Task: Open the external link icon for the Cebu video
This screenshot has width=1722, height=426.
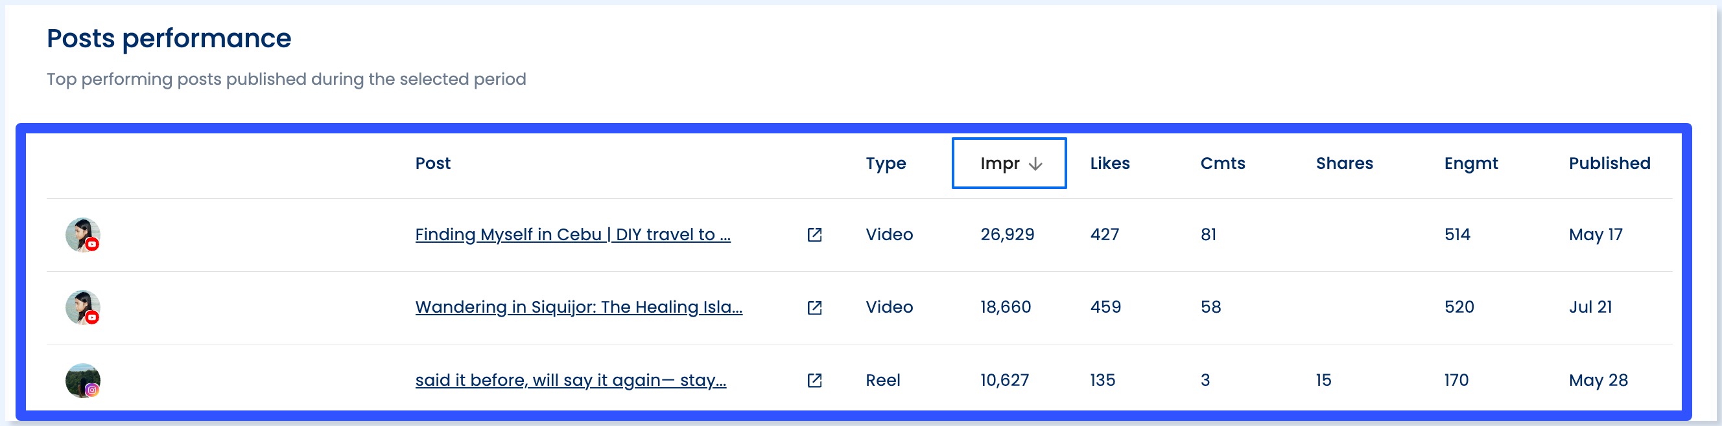Action: (x=814, y=235)
